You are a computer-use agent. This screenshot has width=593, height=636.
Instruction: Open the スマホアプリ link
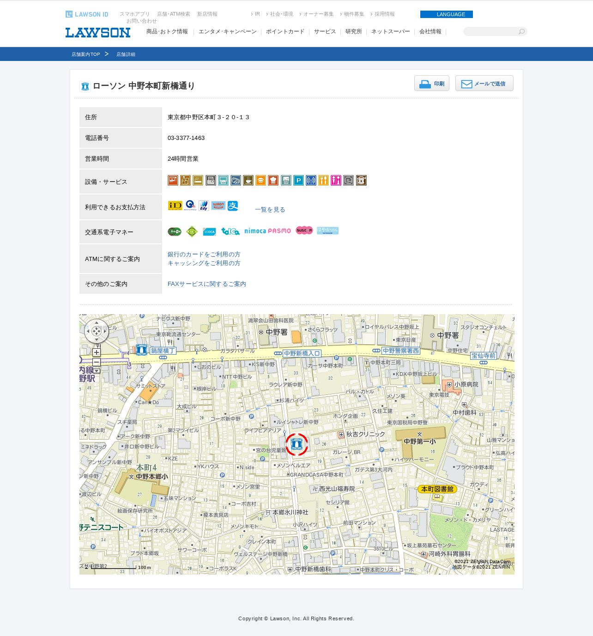(x=135, y=14)
